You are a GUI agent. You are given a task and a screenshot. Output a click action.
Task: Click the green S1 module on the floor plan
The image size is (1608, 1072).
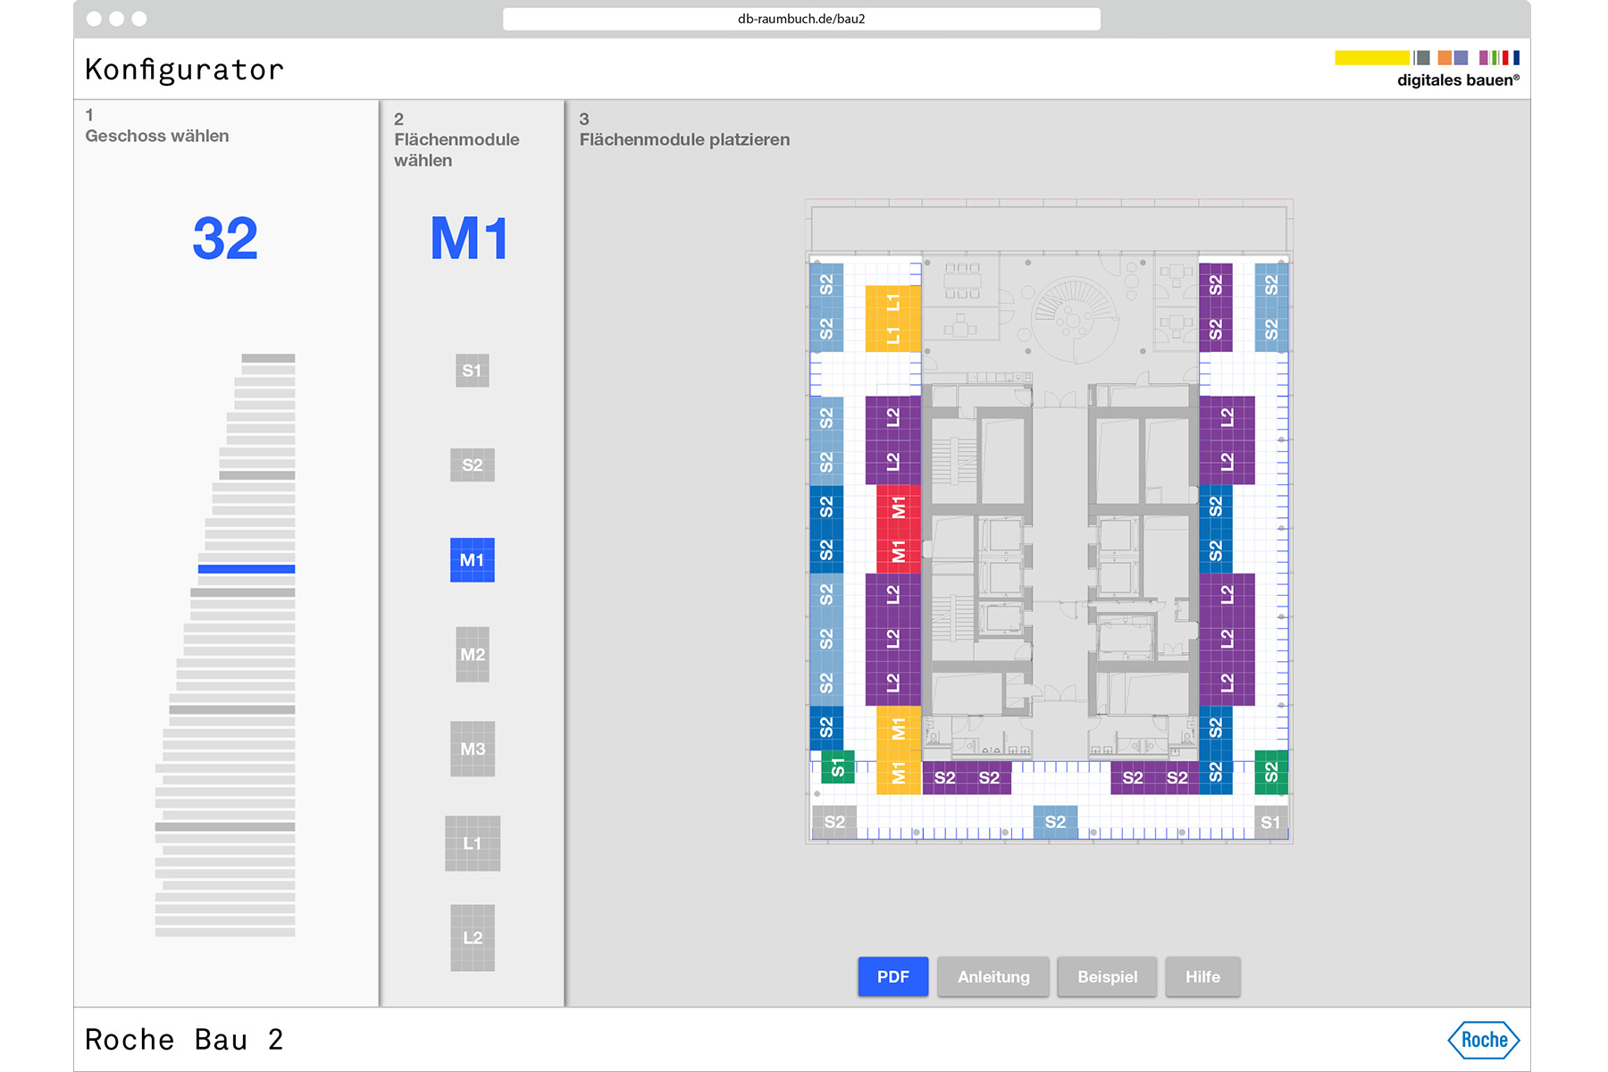[837, 767]
